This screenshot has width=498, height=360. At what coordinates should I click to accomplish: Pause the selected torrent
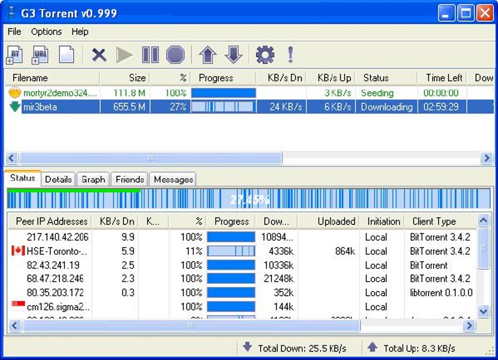point(150,55)
